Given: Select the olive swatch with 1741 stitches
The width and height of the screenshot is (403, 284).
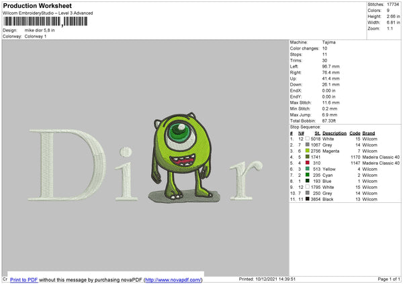Looking at the screenshot, I should pos(308,157).
